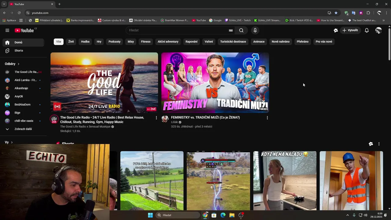Start voice search with microphone icon
The width and height of the screenshot is (391, 220).
tap(255, 30)
